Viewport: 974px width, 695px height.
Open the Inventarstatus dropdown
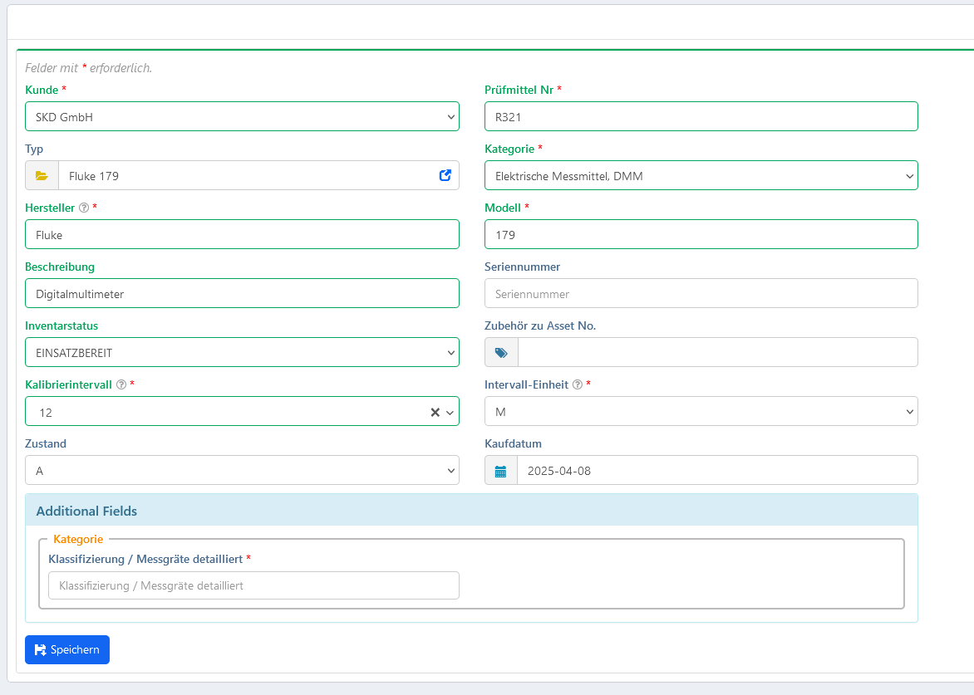(x=242, y=353)
